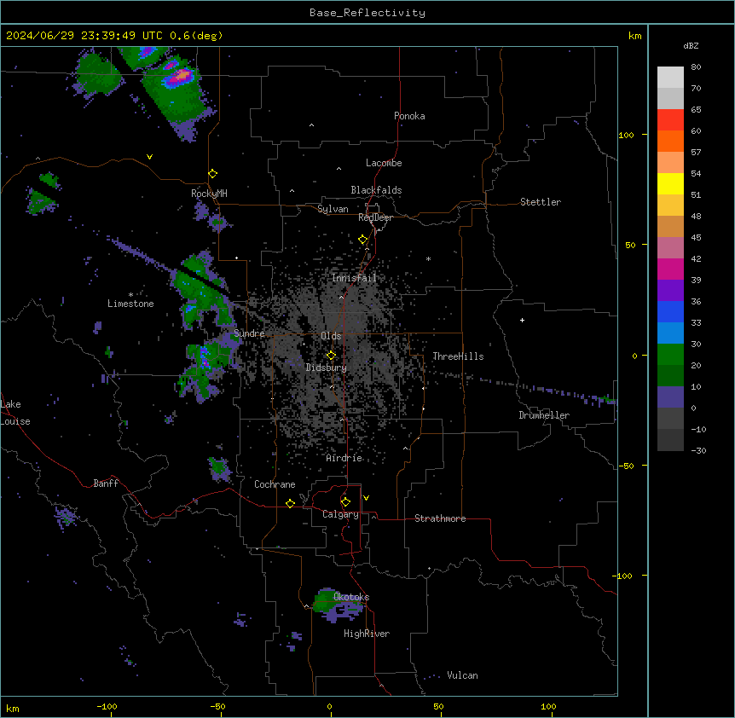This screenshot has width=735, height=718.
Task: Click the Vulcan town label
Action: 463,675
